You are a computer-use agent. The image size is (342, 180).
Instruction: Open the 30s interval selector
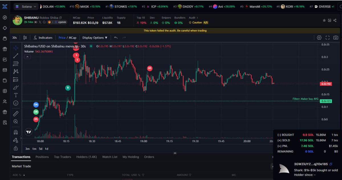(x=14, y=38)
